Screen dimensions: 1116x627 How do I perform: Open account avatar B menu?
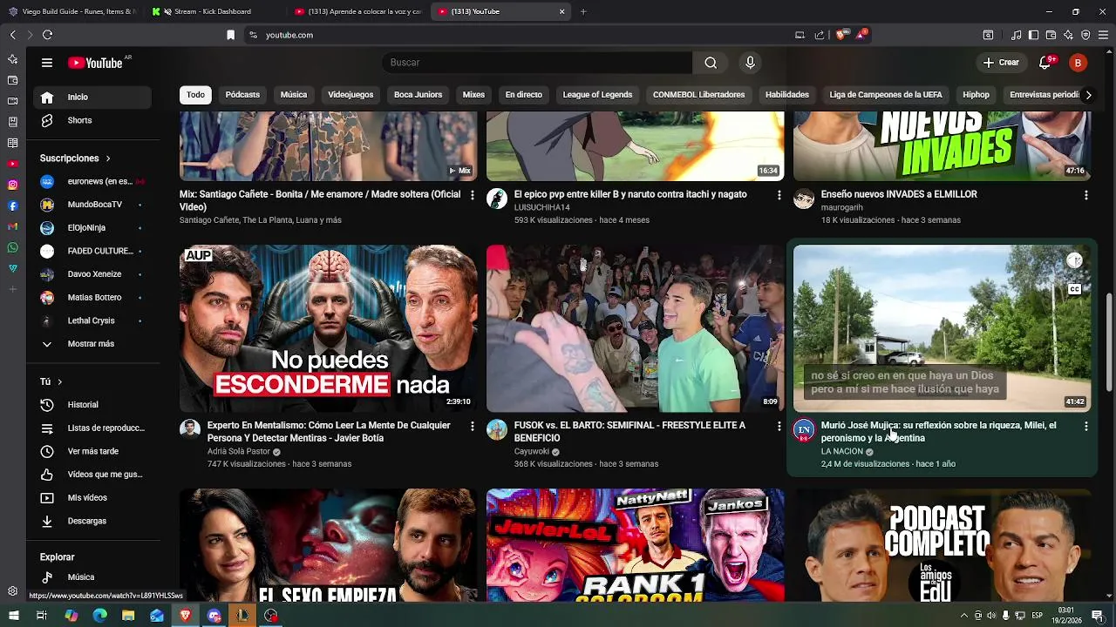click(x=1078, y=63)
